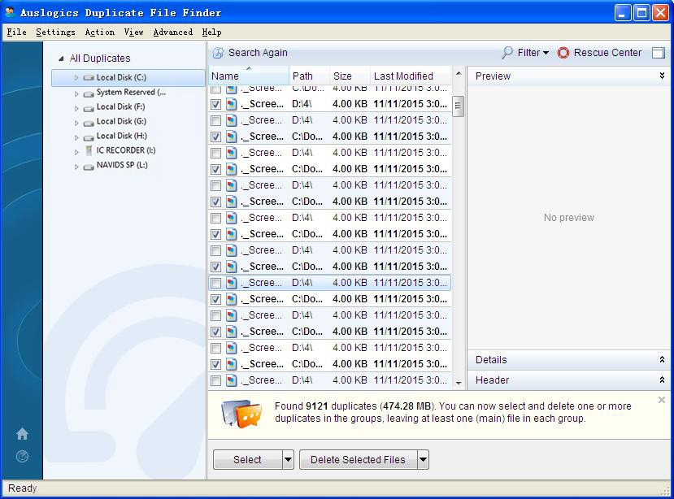Sort by the Size column header
The height and width of the screenshot is (499, 674).
(x=350, y=76)
